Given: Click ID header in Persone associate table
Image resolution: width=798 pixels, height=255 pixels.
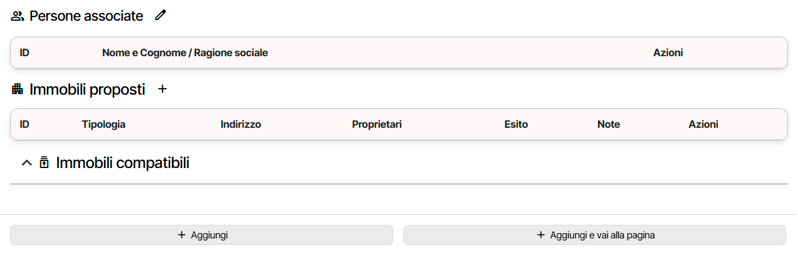Looking at the screenshot, I should [24, 53].
